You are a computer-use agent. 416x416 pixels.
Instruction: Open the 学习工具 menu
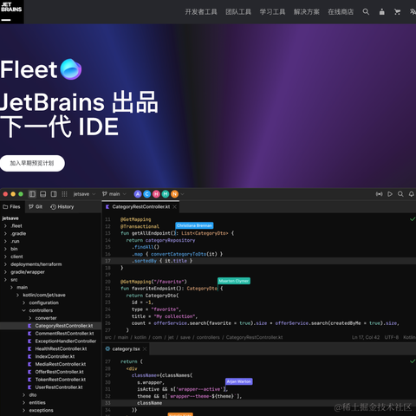tap(272, 12)
